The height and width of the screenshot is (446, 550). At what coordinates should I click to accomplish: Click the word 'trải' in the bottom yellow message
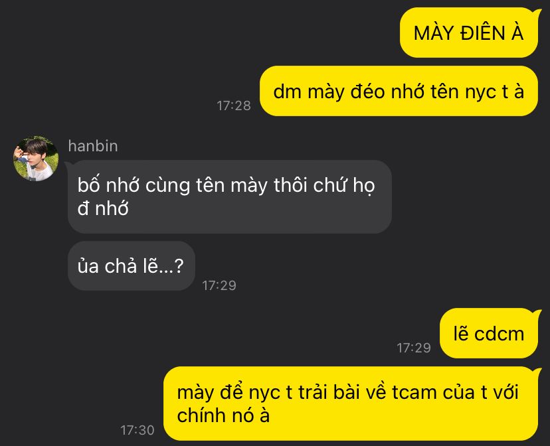point(314,392)
